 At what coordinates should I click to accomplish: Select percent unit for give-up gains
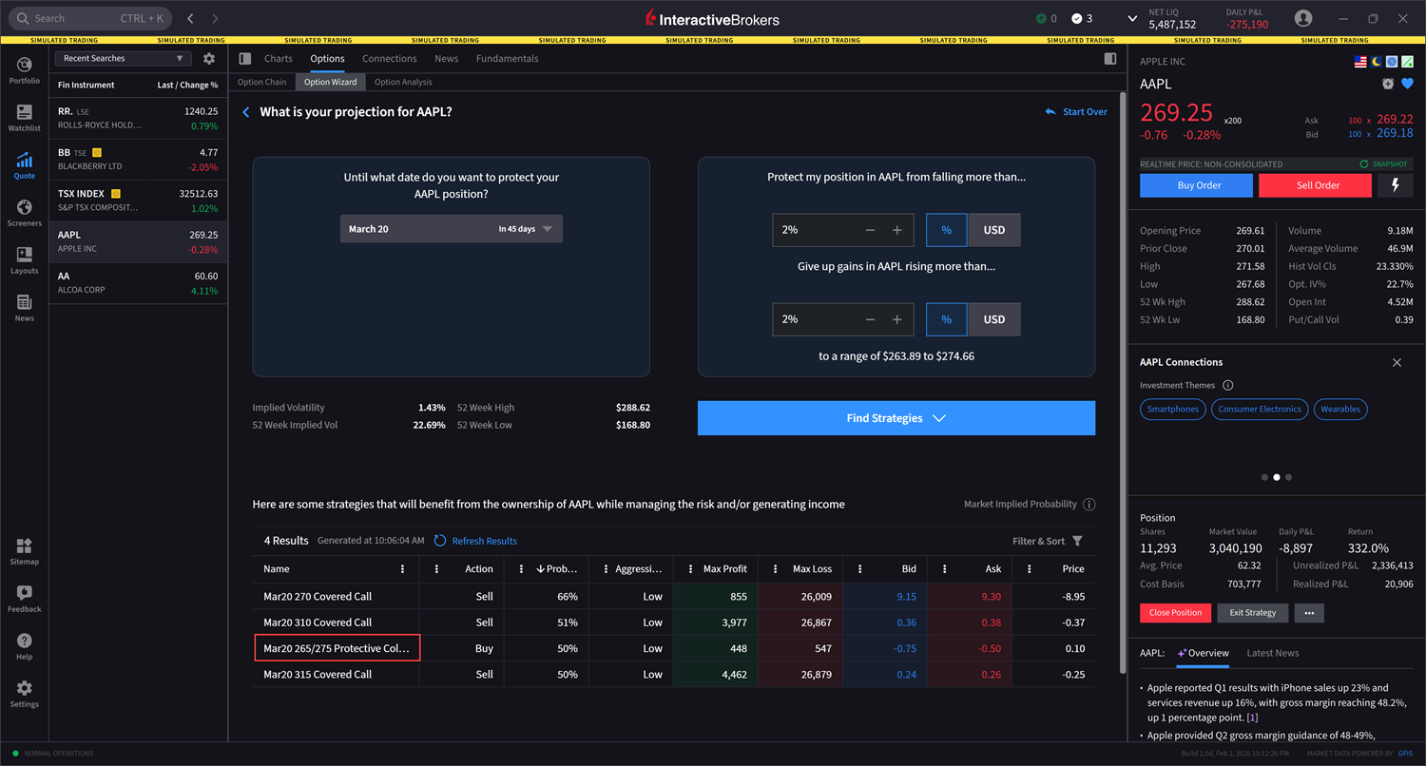[x=946, y=319]
